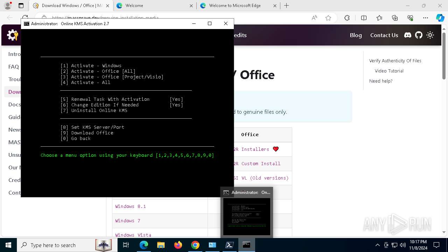This screenshot has width=448, height=252.
Task: Open the notification center icon
Action: [x=436, y=245]
